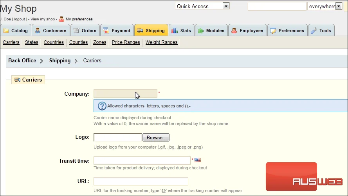The height and width of the screenshot is (196, 348).
Task: Click the Preferences notepad icon
Action: [x=273, y=31]
